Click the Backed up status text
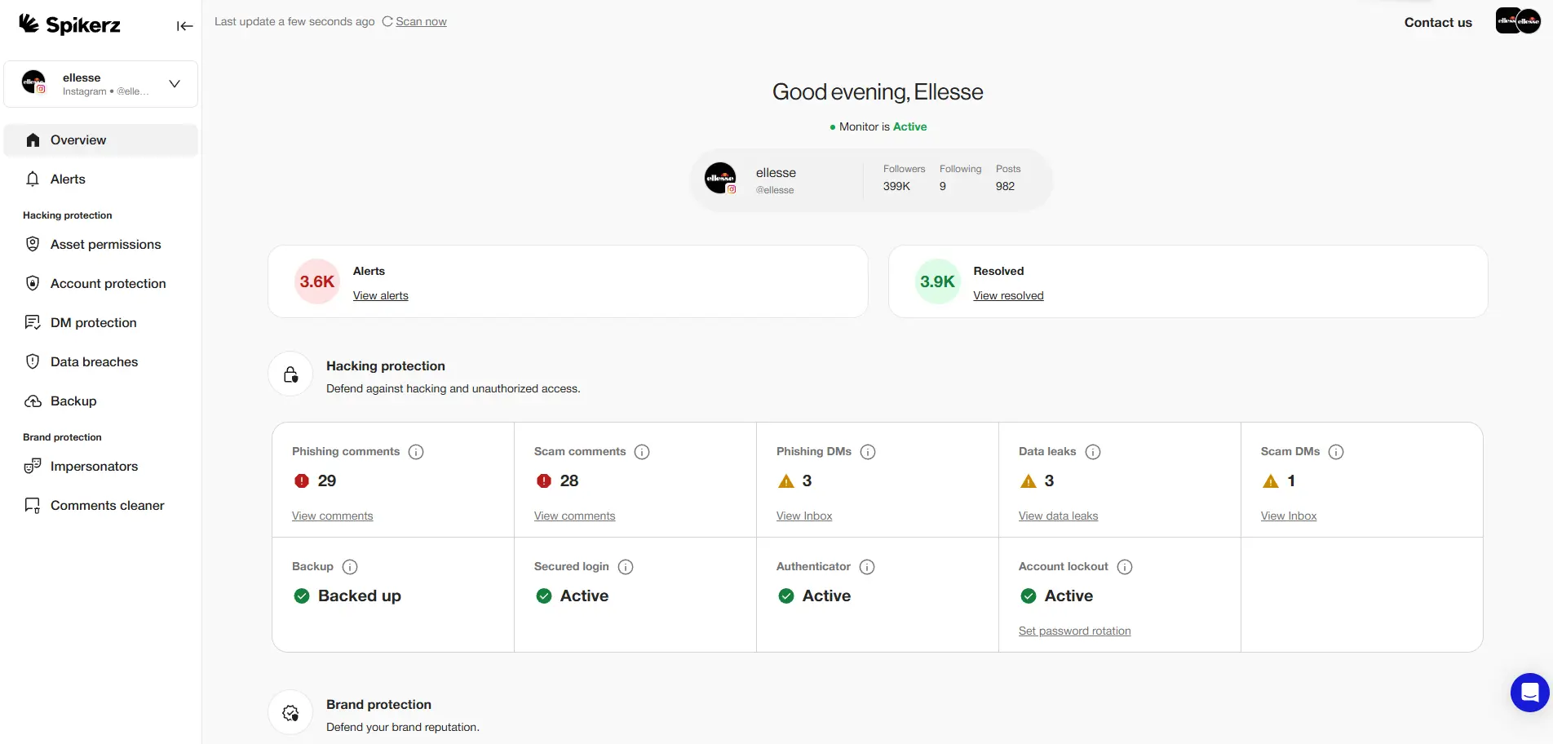 tap(360, 596)
